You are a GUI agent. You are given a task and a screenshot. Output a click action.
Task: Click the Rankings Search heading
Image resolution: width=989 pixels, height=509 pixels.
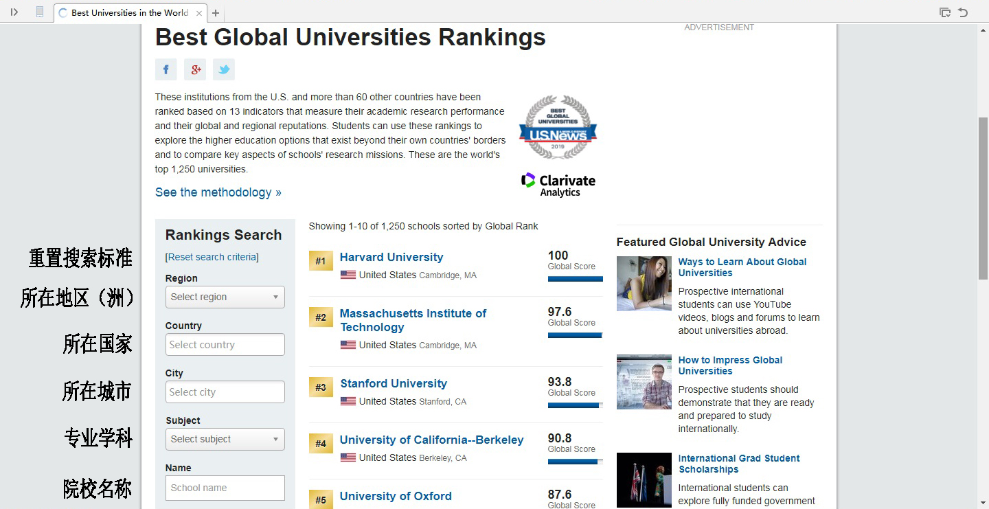tap(224, 235)
